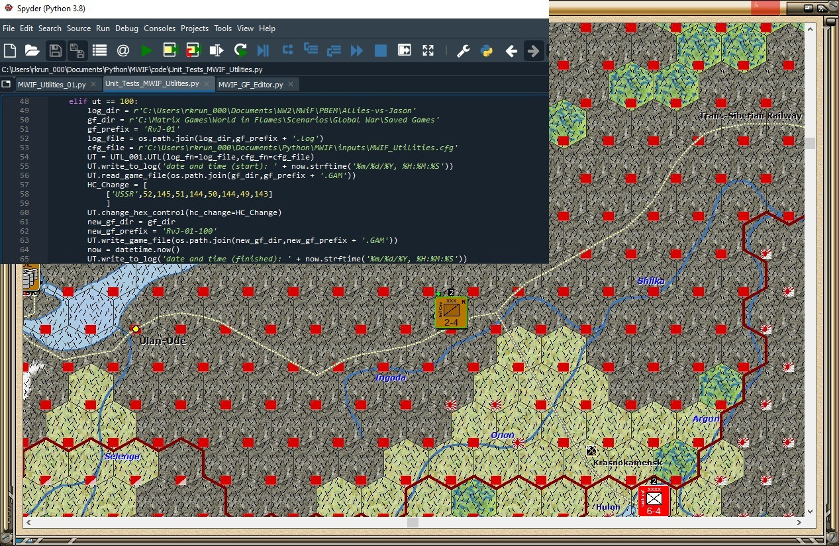The image size is (839, 546).
Task: Open the Help menu
Action: coord(267,28)
